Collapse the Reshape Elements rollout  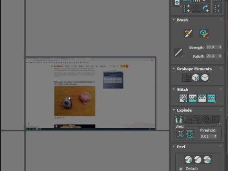tap(174, 69)
